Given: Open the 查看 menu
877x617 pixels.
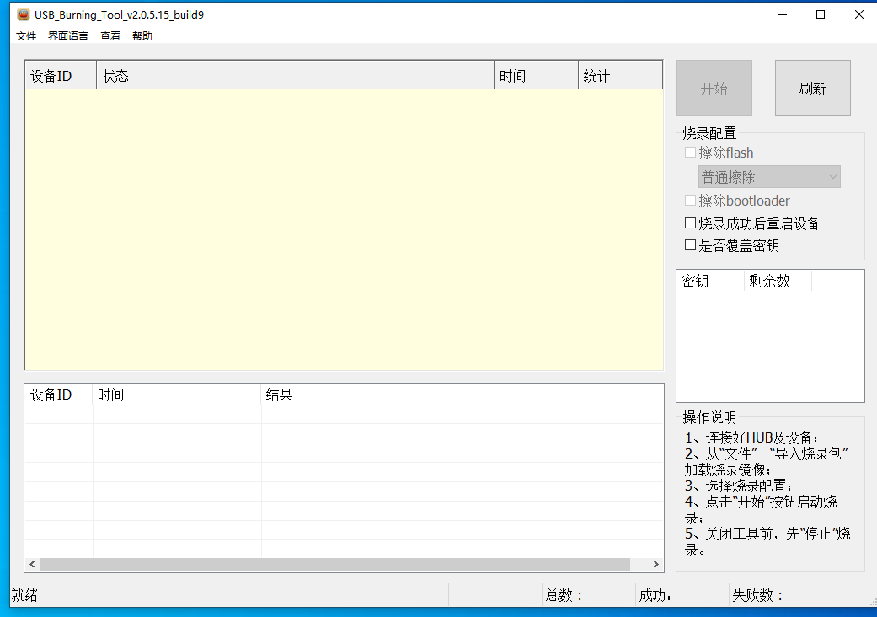Looking at the screenshot, I should [110, 35].
